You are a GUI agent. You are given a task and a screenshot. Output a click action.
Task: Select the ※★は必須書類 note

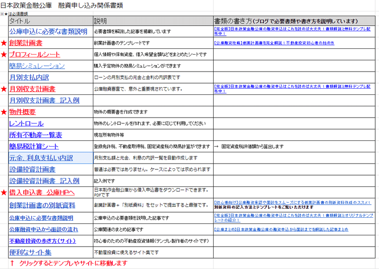coord(14,14)
